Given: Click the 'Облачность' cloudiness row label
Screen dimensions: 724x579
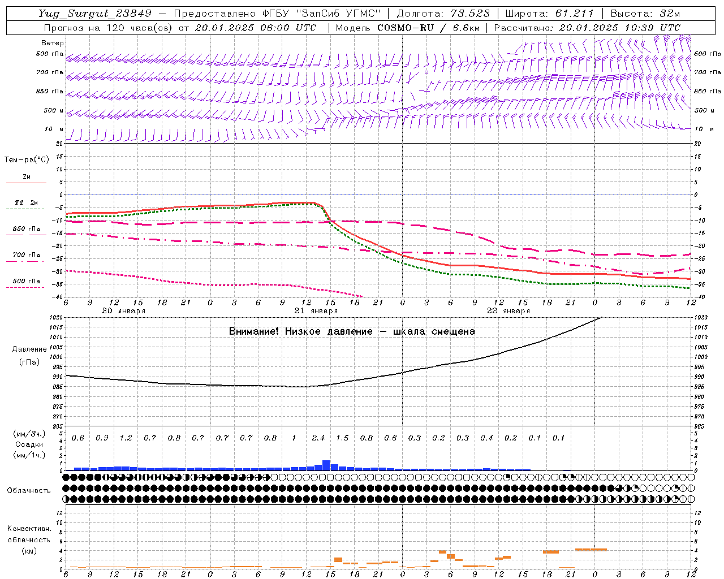Looking at the screenshot, I should coord(29,490).
